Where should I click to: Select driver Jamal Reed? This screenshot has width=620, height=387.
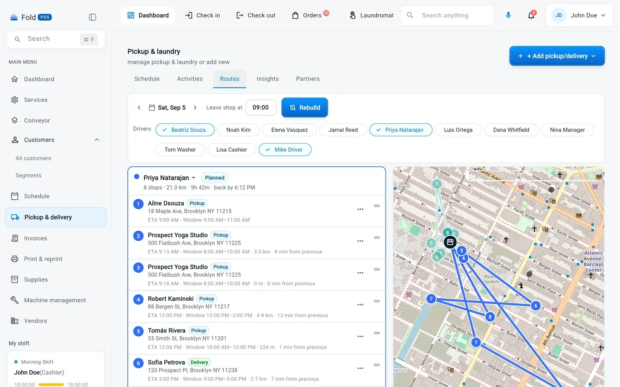point(343,130)
